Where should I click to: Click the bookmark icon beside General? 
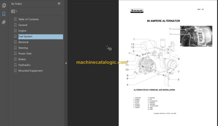(15, 25)
